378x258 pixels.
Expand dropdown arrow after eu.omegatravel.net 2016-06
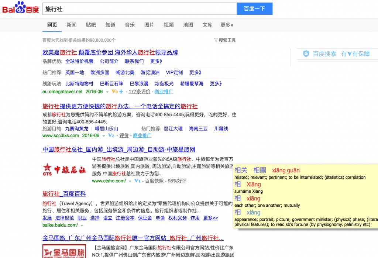pos(107,92)
